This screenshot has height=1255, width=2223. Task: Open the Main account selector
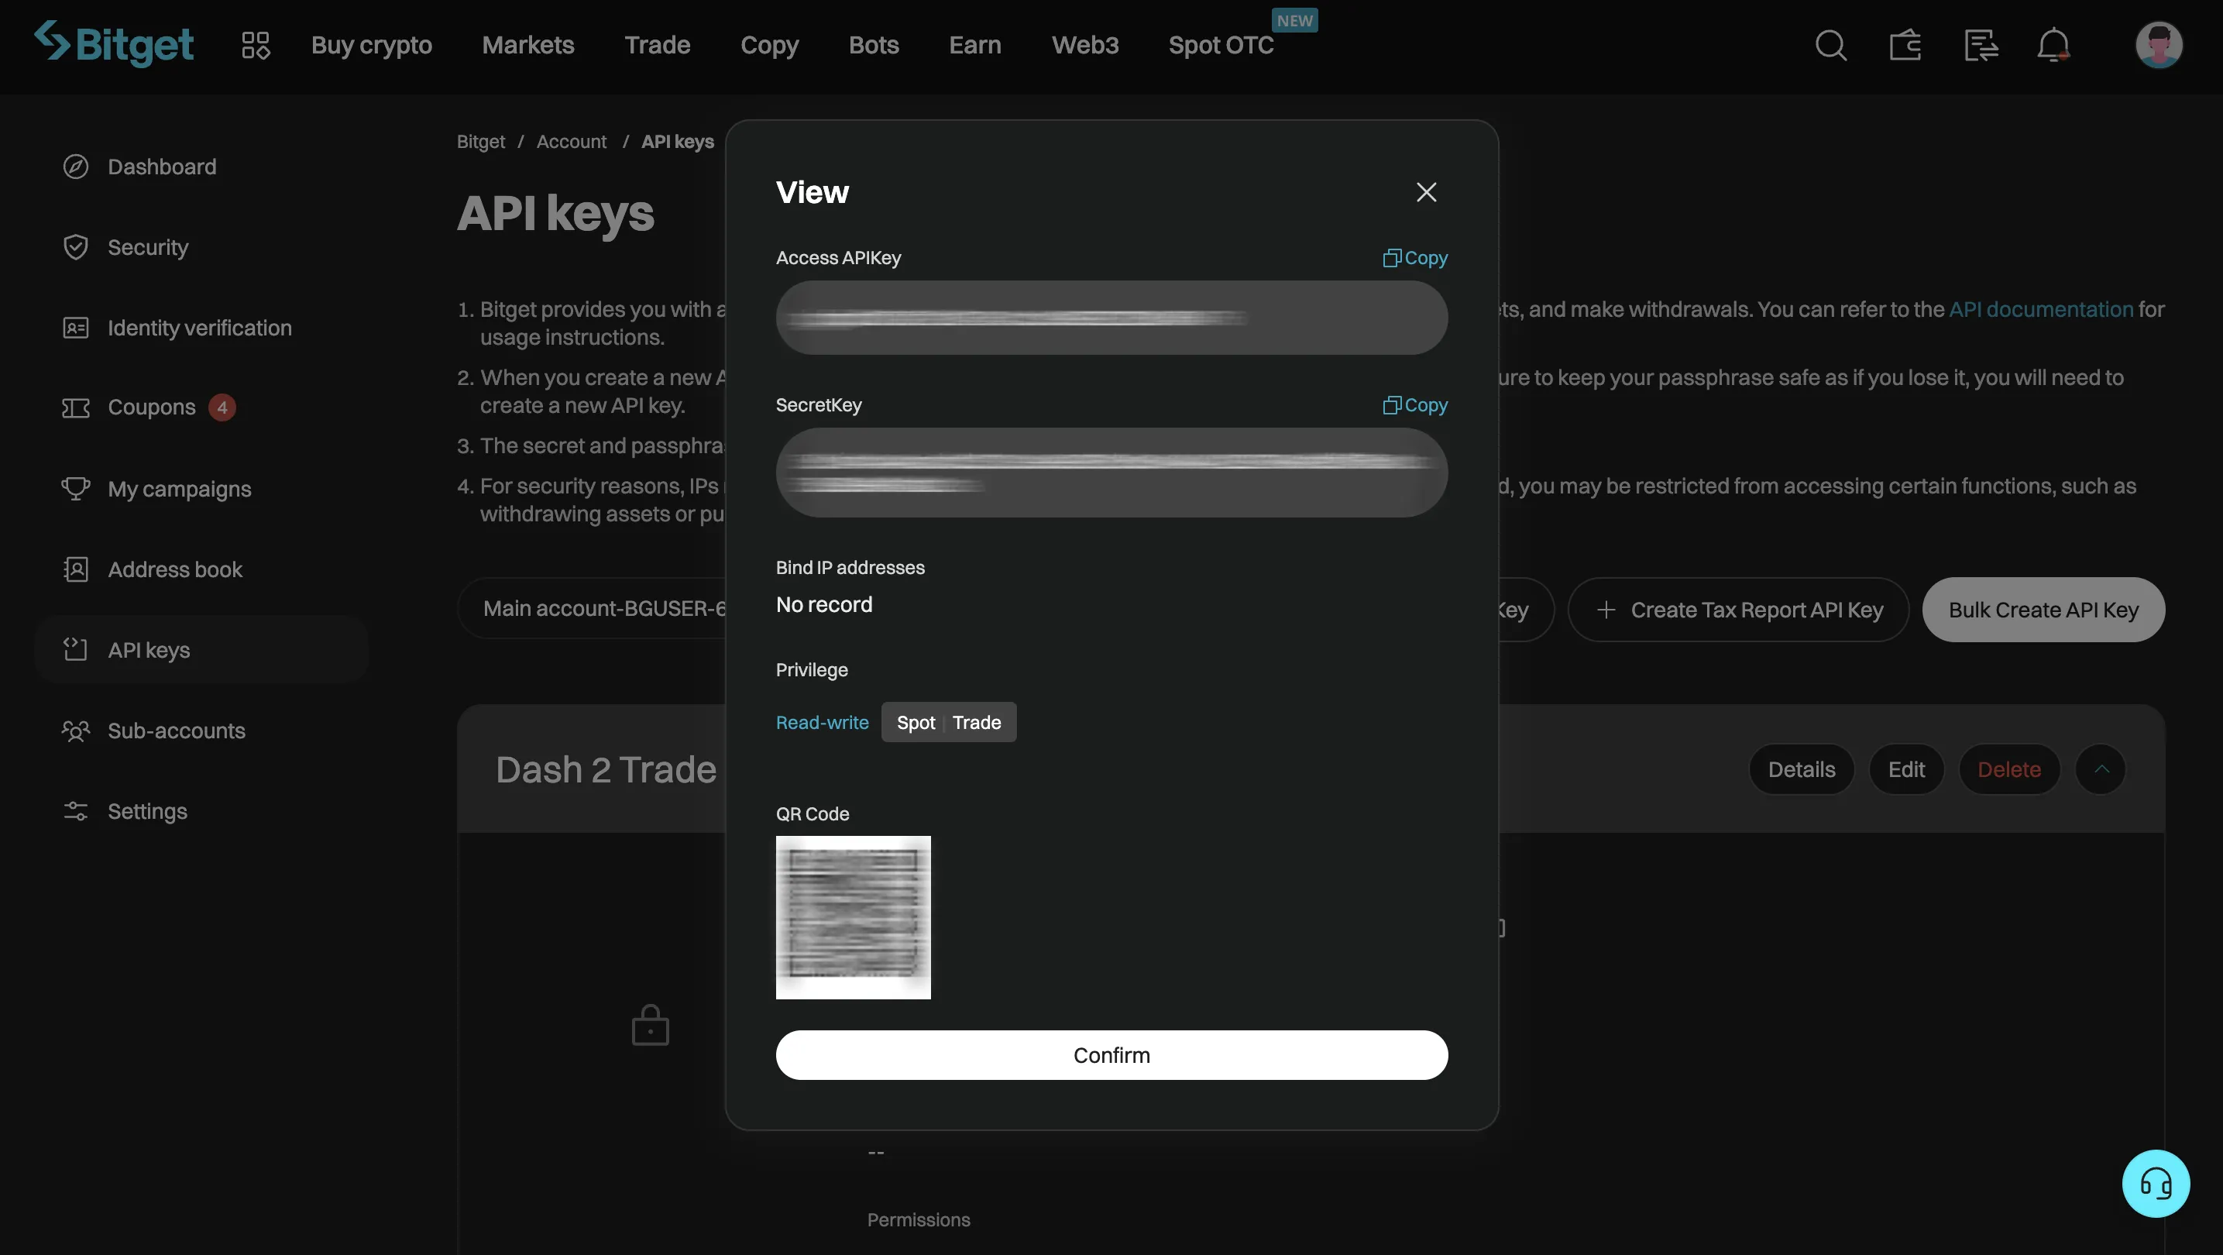click(x=604, y=608)
